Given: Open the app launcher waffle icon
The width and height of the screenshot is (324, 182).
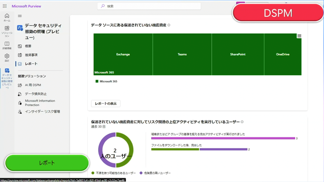Looking at the screenshot, I should click(4, 6).
